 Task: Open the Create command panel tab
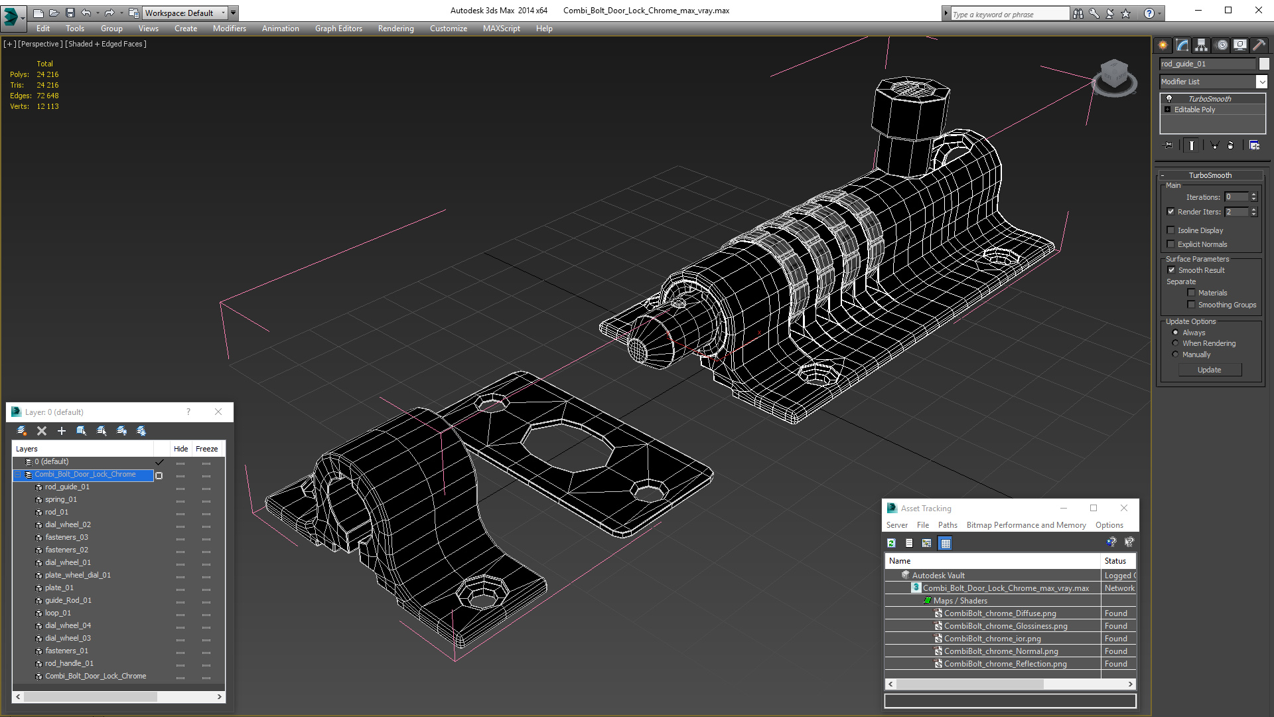pos(1163,45)
